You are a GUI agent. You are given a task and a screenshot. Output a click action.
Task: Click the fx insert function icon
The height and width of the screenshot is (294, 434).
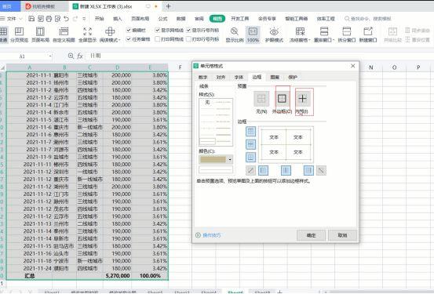80,56
